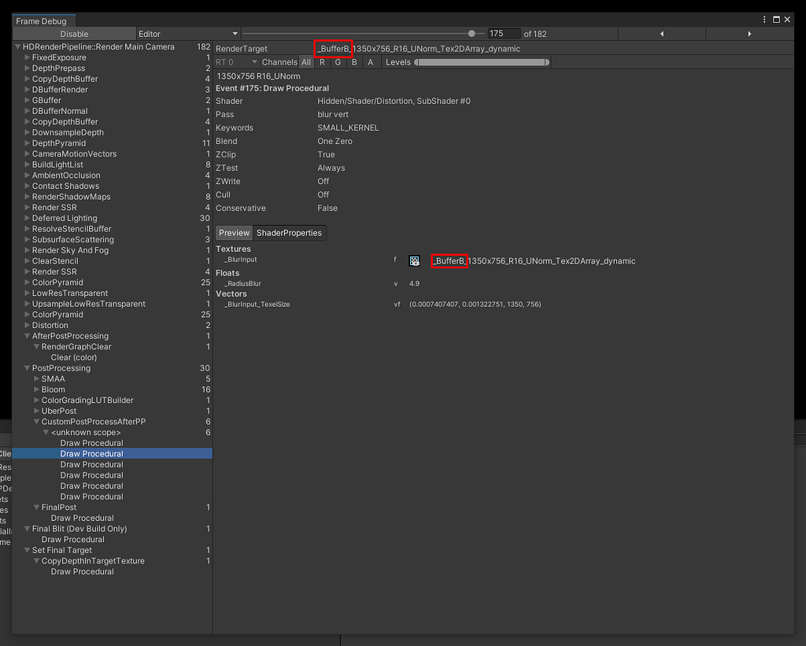806x646 pixels.
Task: Show only the G channel
Action: [338, 61]
